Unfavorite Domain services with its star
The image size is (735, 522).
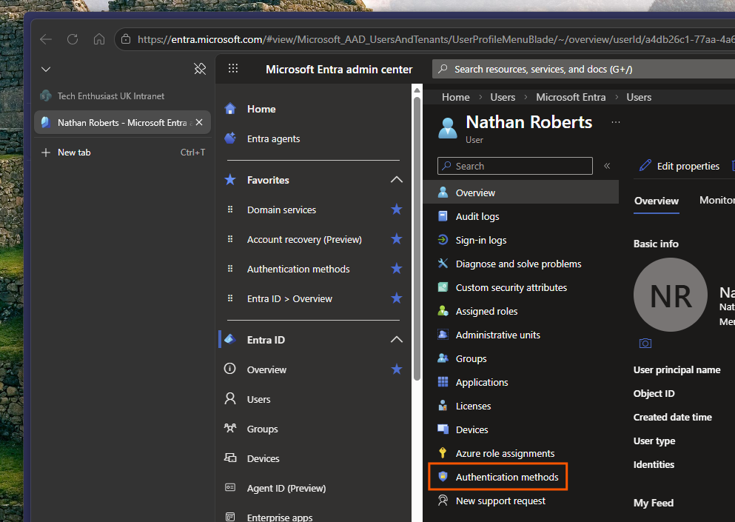point(397,210)
